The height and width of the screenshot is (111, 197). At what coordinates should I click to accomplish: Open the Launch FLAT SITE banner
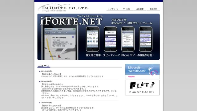(x=142, y=88)
